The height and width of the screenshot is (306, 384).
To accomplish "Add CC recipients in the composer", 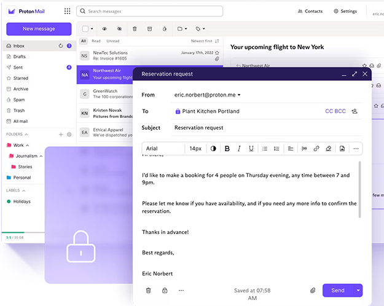I will [329, 111].
